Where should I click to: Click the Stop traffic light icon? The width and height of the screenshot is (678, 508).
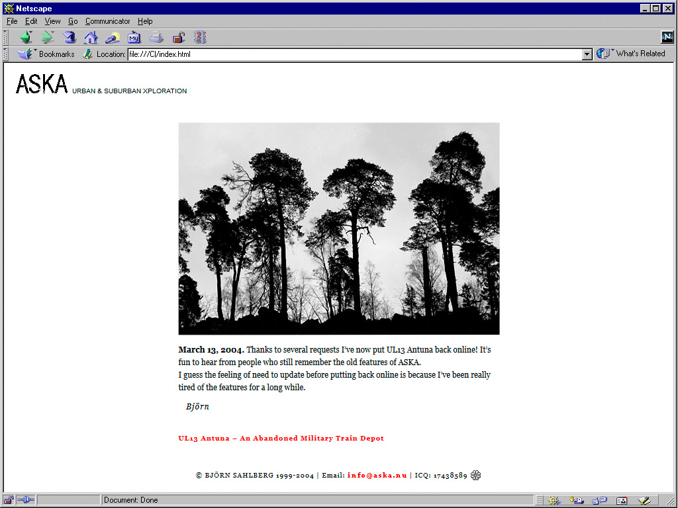click(x=200, y=38)
